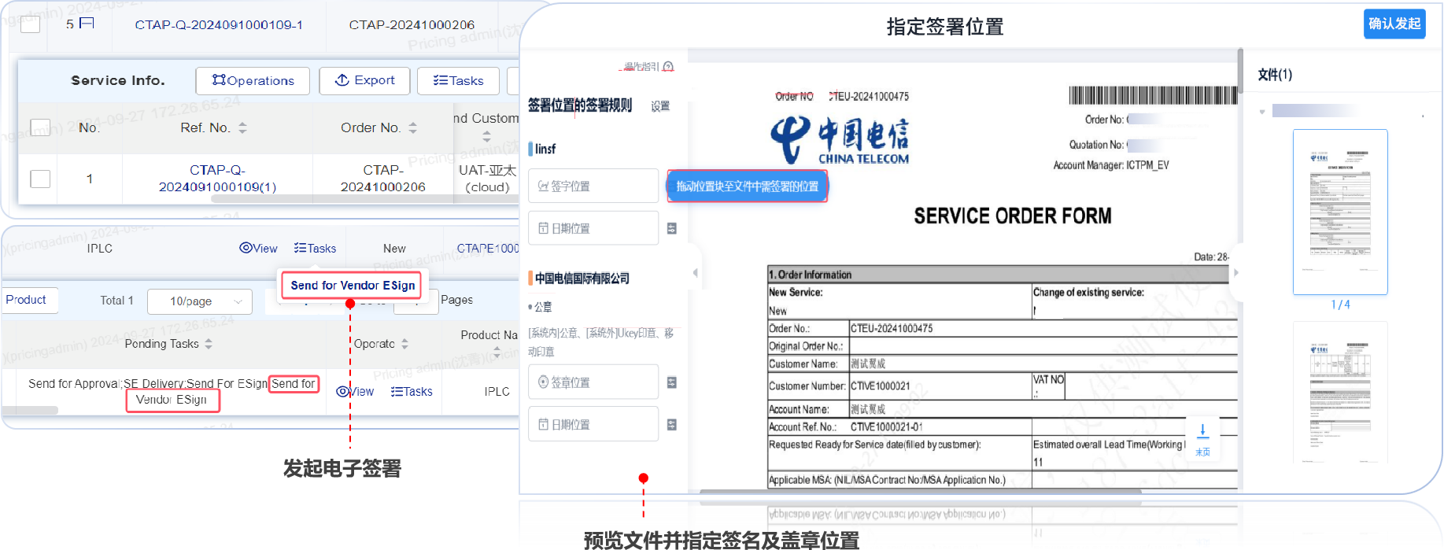
Task: Click the minus-square icon beside number 5
Action: pos(87,24)
